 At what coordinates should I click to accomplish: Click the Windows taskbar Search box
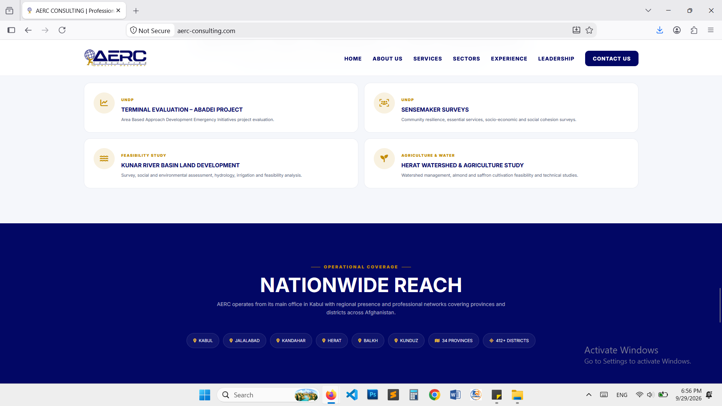[x=268, y=395]
